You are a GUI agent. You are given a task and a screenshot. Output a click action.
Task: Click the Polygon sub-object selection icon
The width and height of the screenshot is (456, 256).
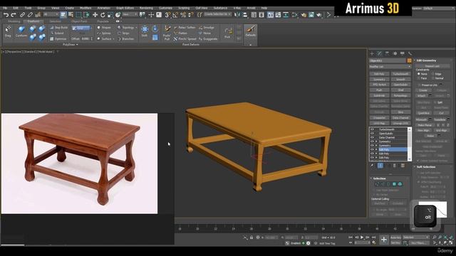pyautogui.click(x=394, y=184)
